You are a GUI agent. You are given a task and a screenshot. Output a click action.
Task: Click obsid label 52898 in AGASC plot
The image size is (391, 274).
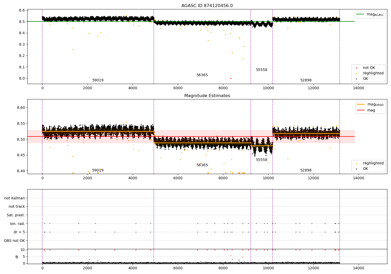tap(306, 80)
